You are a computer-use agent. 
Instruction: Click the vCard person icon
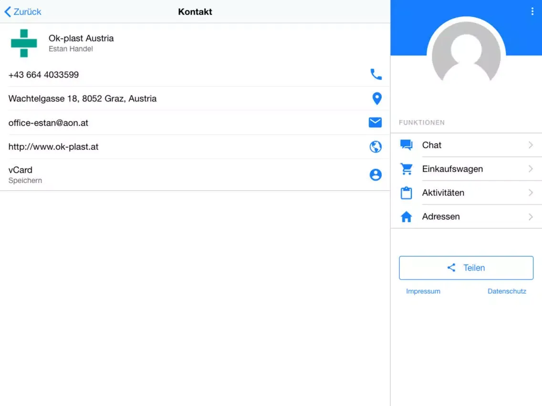(375, 175)
